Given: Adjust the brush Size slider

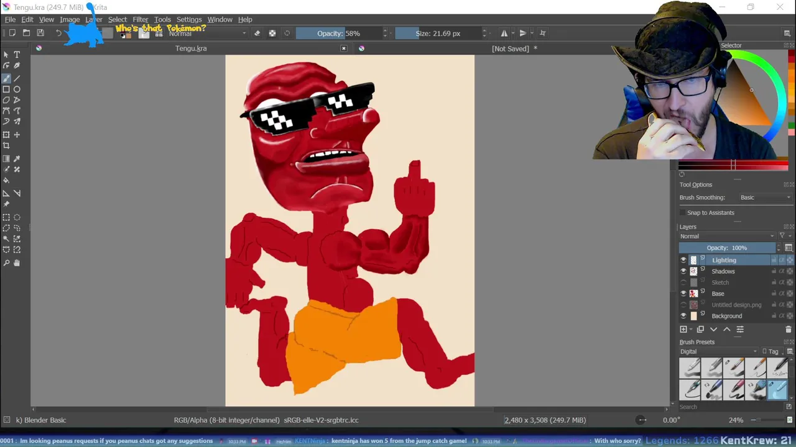Looking at the screenshot, I should (438, 34).
